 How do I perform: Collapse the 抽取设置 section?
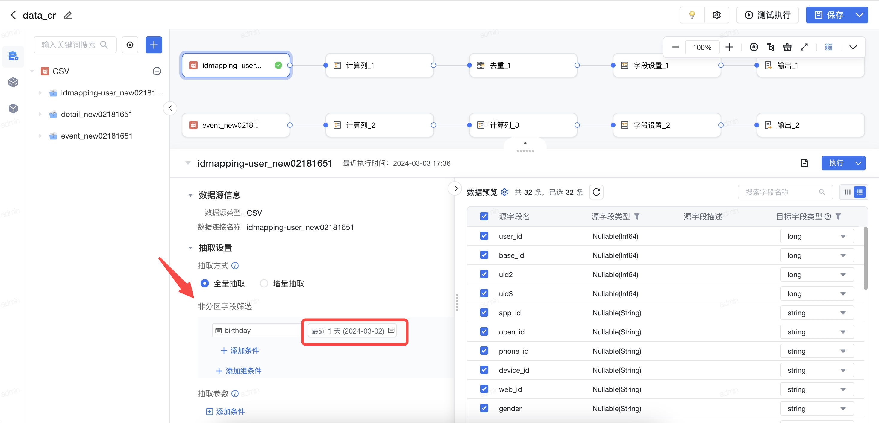tap(190, 248)
